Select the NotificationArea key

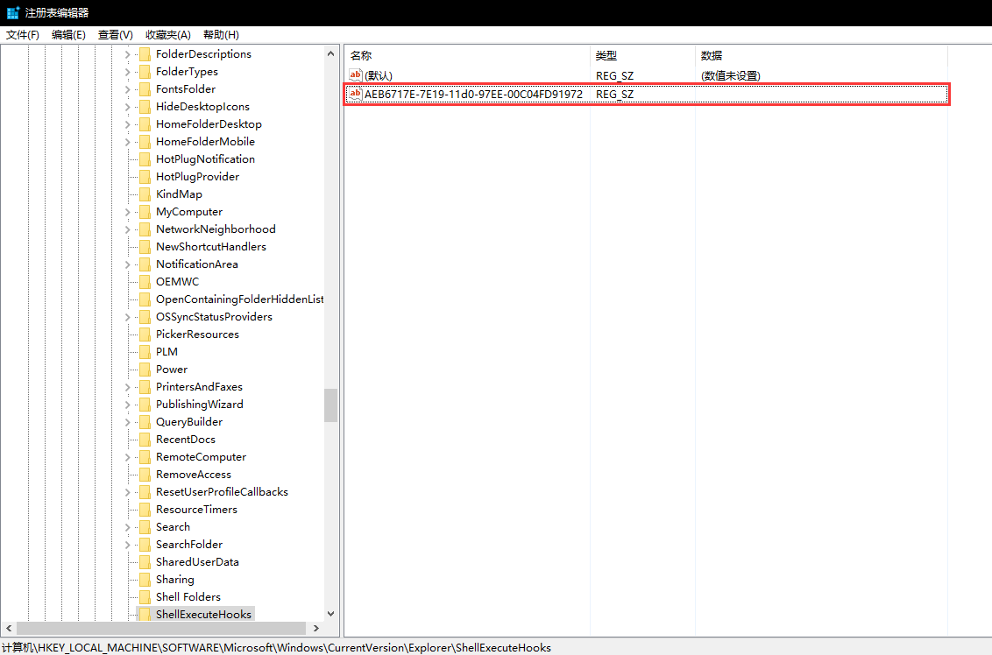tap(197, 264)
